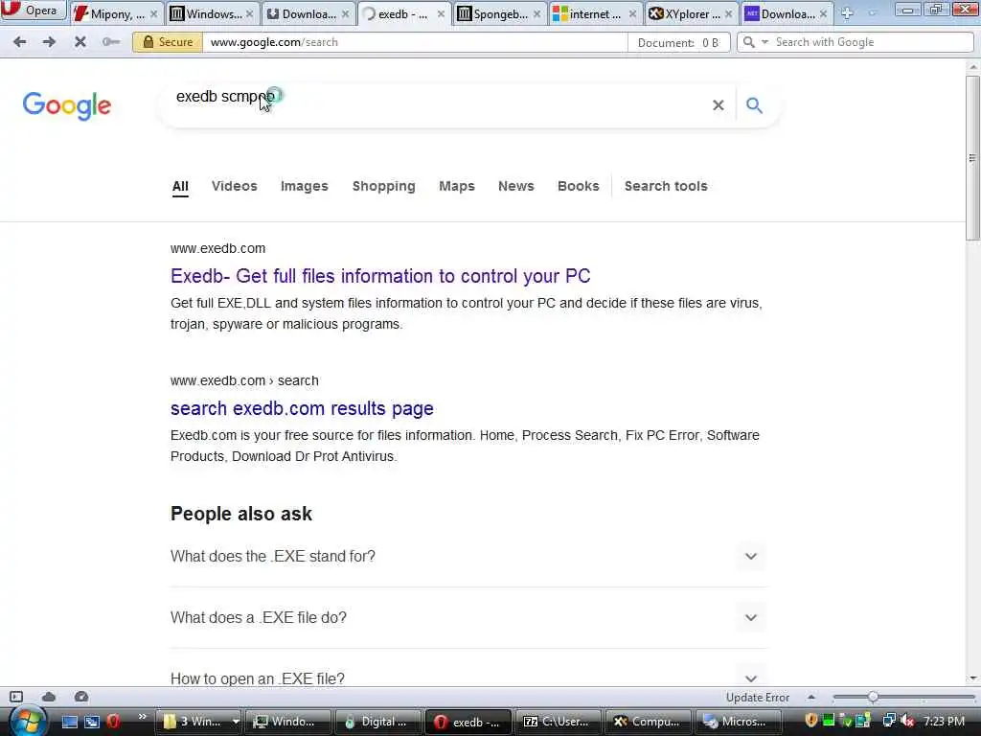The height and width of the screenshot is (736, 981).
Task: Click the Switch between windows icon
Action: click(91, 722)
